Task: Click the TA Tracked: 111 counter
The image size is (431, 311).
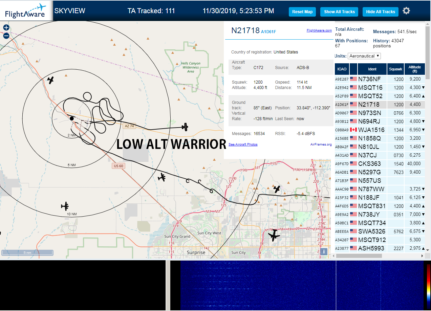Action: [151, 11]
